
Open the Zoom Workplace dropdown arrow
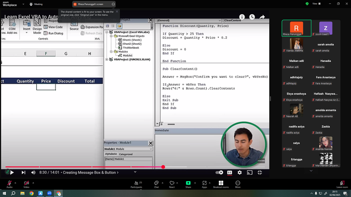click(x=23, y=4)
